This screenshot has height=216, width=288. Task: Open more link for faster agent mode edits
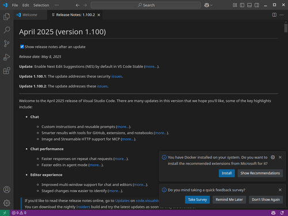[96, 165]
